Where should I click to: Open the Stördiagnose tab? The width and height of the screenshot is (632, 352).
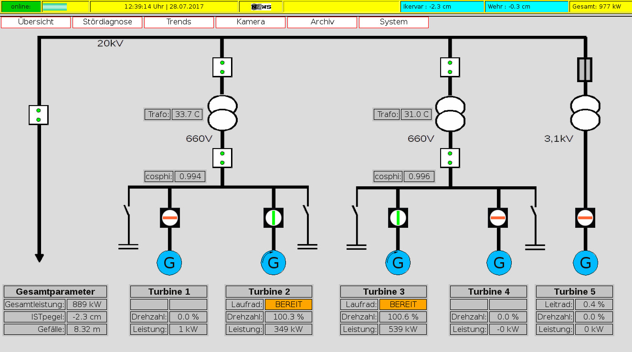coord(107,22)
